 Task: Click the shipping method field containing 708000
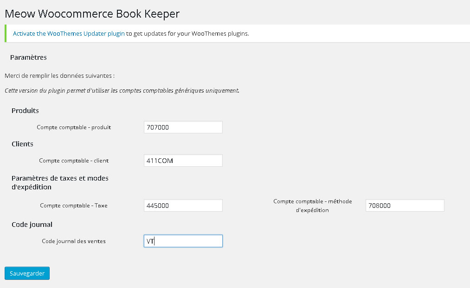pos(405,205)
